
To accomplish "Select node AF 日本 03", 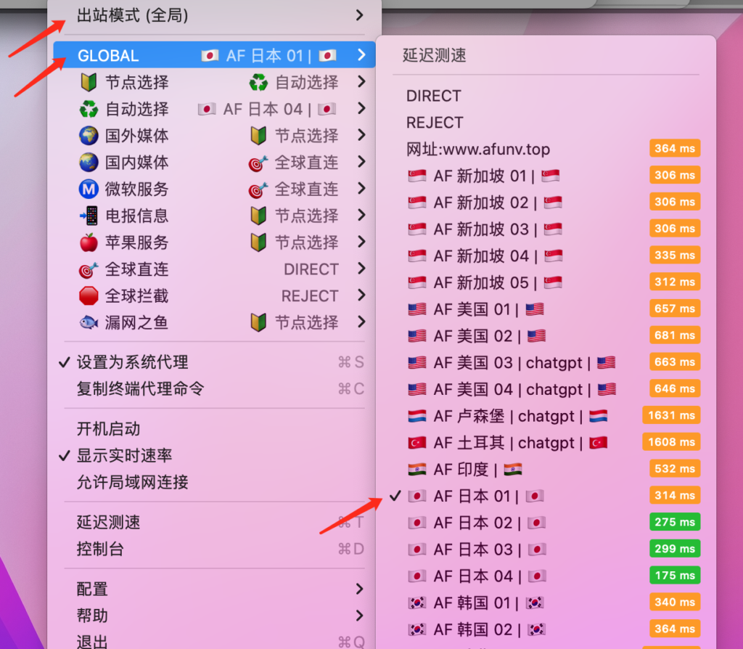I will pos(546,550).
